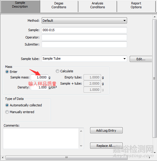Screen dimensions: 157x161
Task: Select the Calculate mass radio button
Action: click(x=58, y=71)
